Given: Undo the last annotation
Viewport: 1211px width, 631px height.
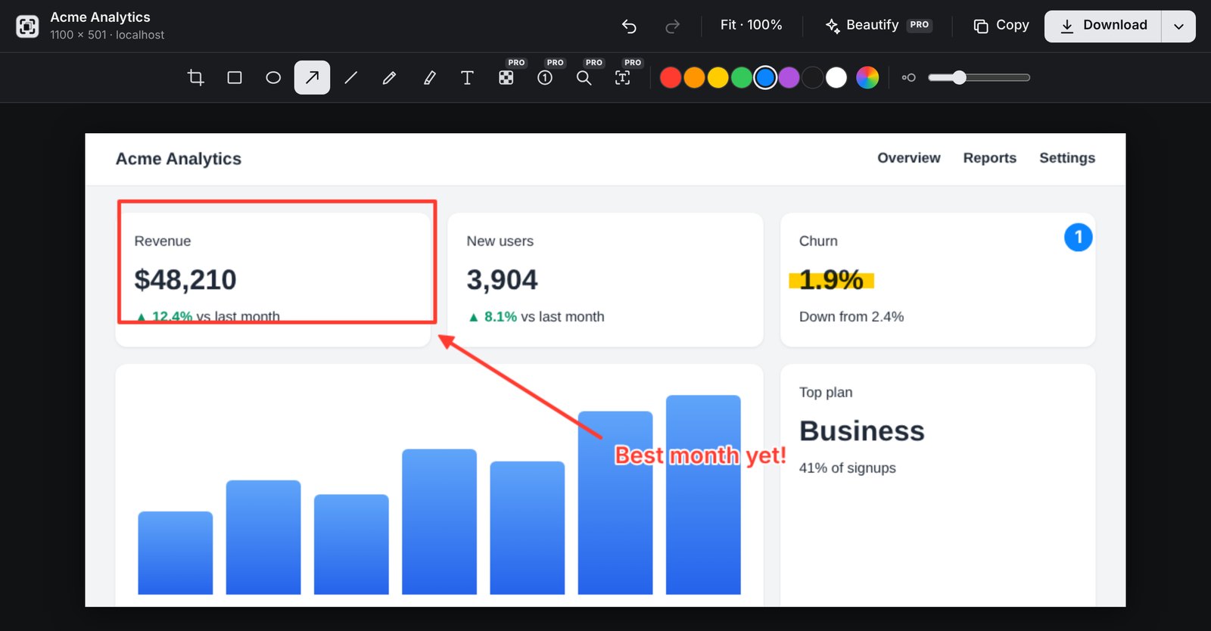Looking at the screenshot, I should (x=629, y=26).
